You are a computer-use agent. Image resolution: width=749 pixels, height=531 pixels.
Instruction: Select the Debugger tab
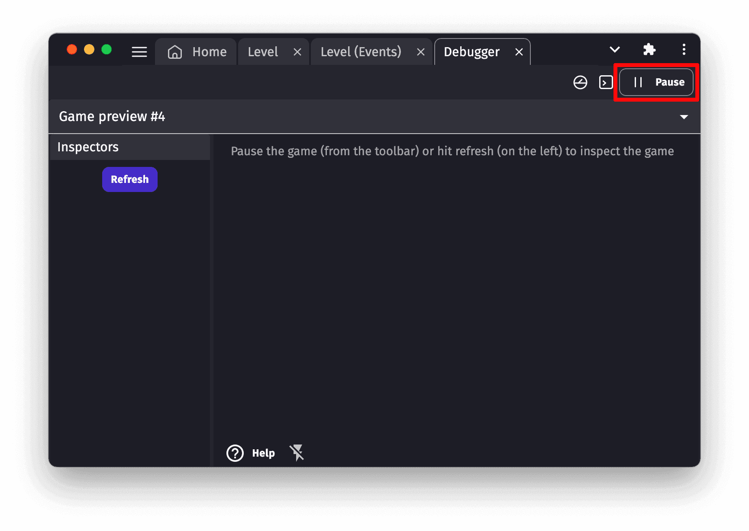pos(471,52)
